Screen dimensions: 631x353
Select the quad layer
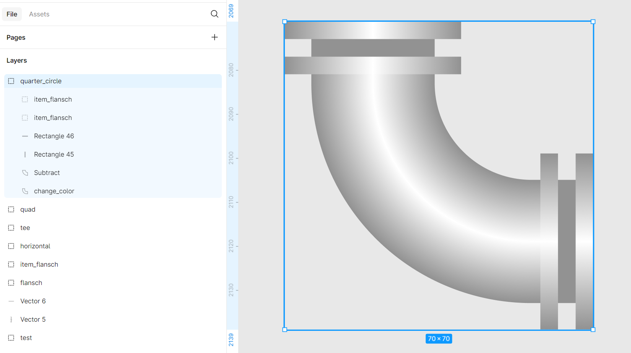[28, 209]
